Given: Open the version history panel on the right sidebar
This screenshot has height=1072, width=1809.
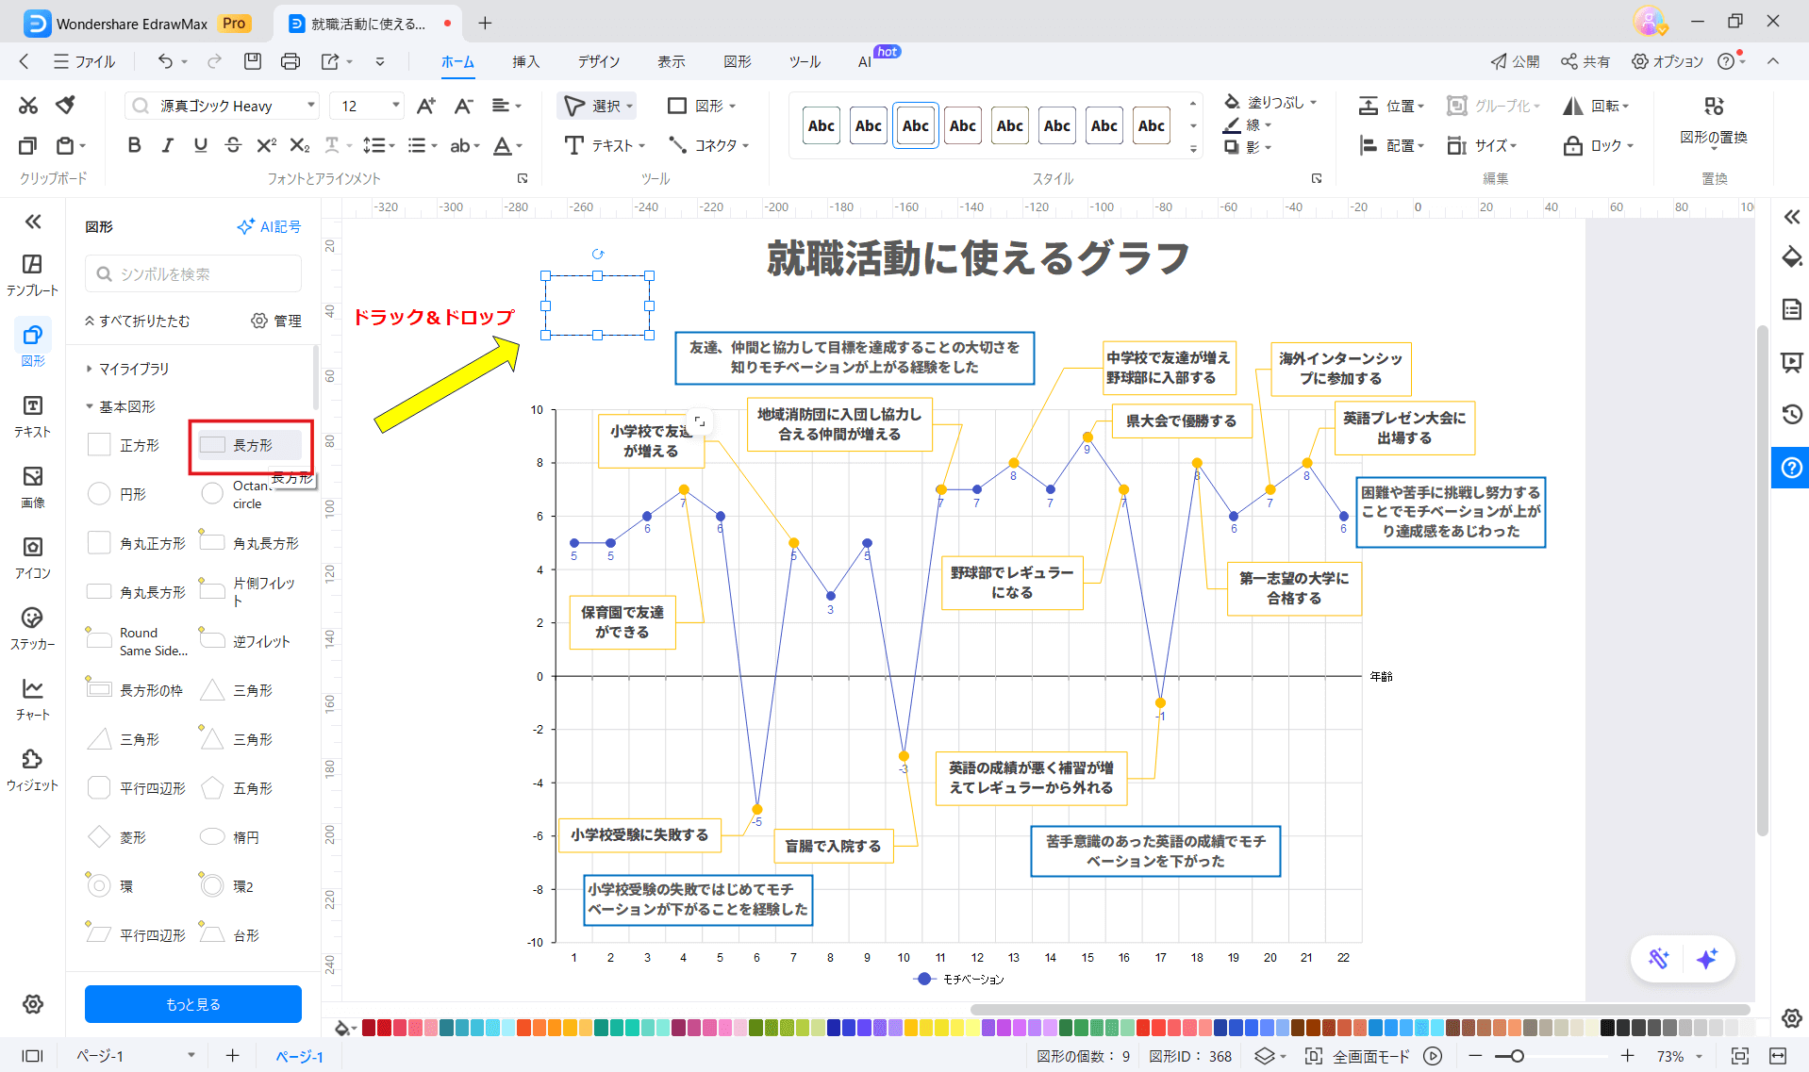Looking at the screenshot, I should tap(1790, 414).
